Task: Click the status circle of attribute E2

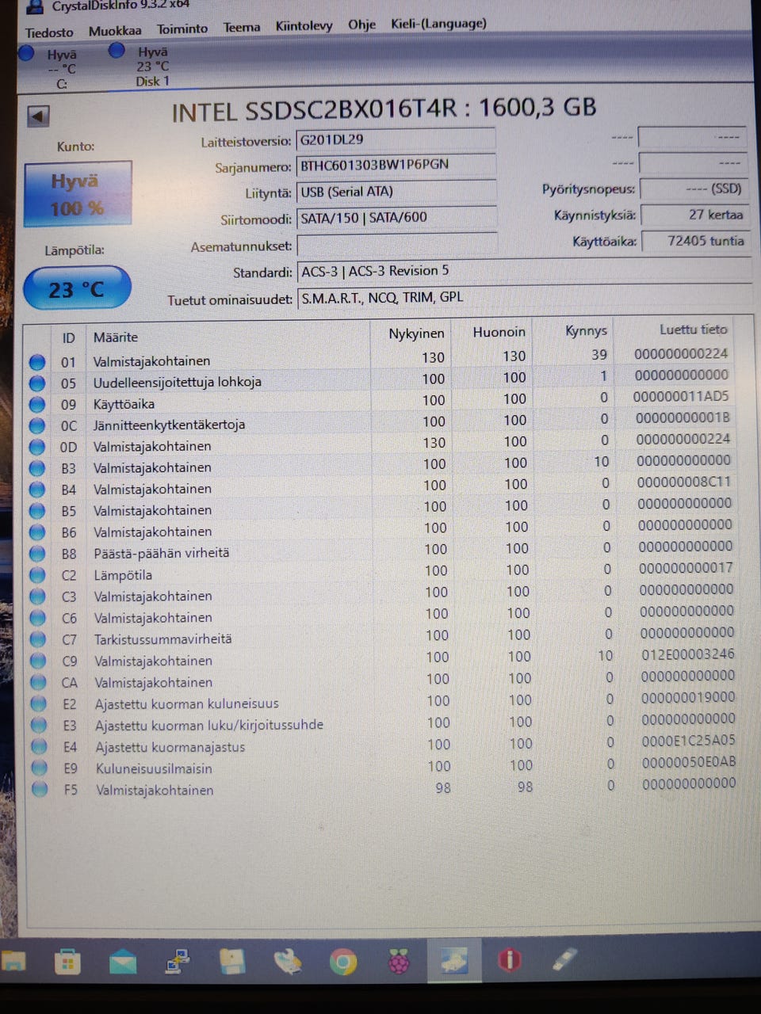Action: coord(39,703)
